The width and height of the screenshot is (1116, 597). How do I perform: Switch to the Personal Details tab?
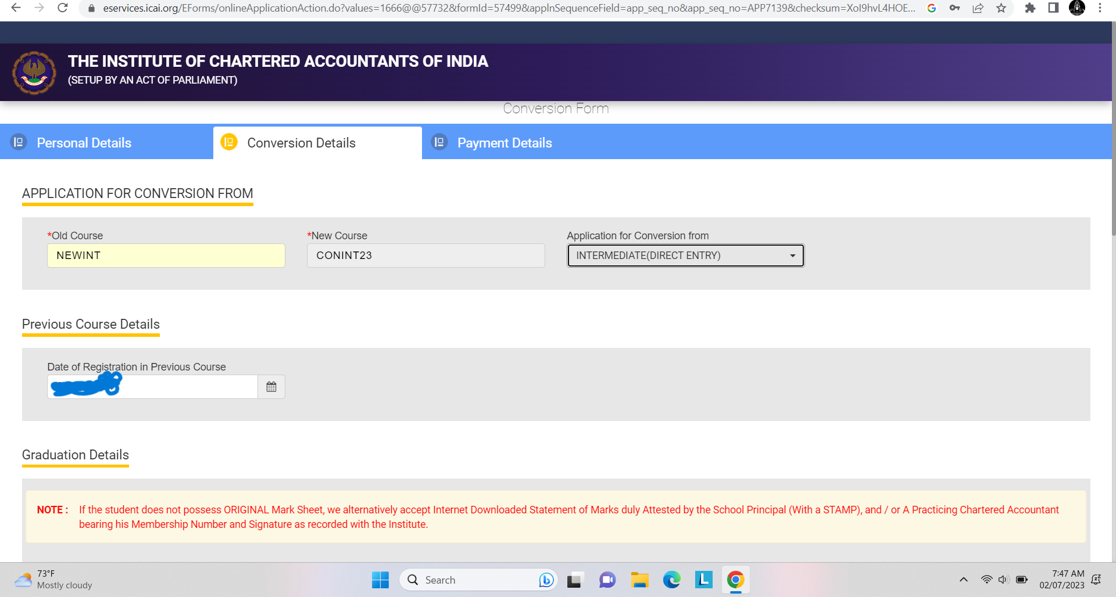tap(84, 143)
